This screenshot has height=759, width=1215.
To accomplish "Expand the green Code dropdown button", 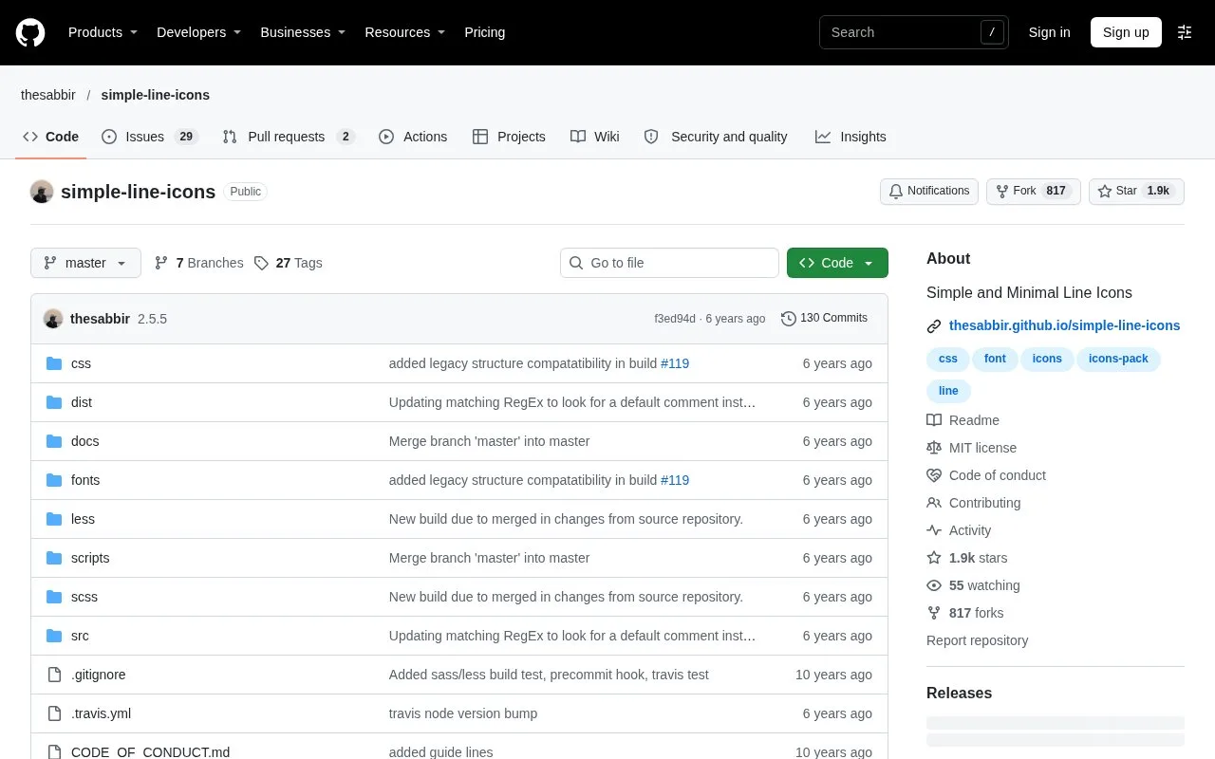I will click(x=837, y=263).
